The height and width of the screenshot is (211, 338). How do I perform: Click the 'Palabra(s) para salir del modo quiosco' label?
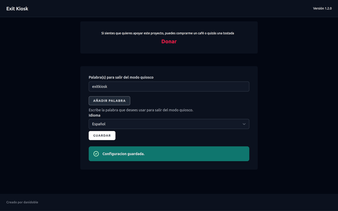coord(121,77)
